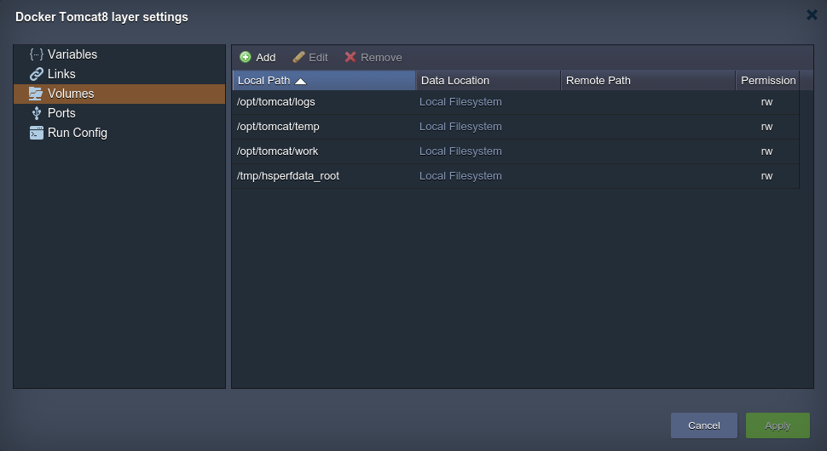Image resolution: width=827 pixels, height=451 pixels.
Task: Open the Variables section
Action: point(119,54)
